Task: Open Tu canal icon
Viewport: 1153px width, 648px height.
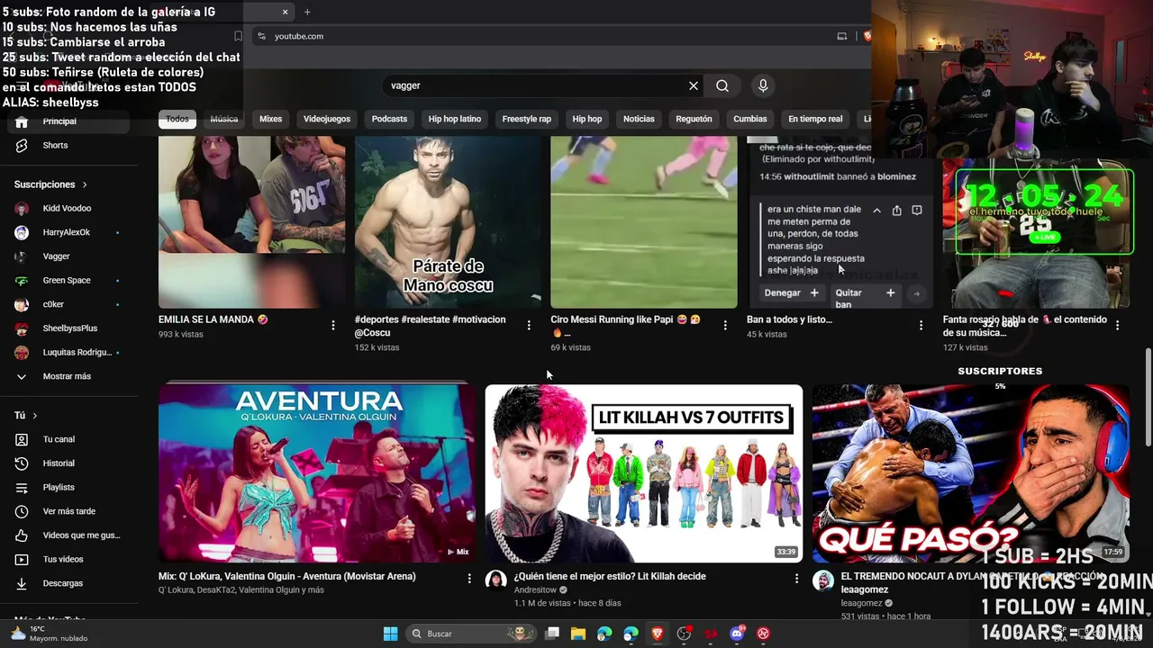Action: [x=22, y=439]
